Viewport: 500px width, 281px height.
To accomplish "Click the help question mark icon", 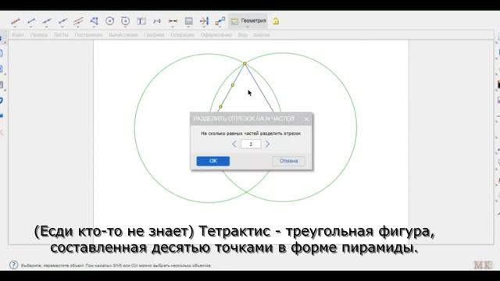I will (13, 265).
